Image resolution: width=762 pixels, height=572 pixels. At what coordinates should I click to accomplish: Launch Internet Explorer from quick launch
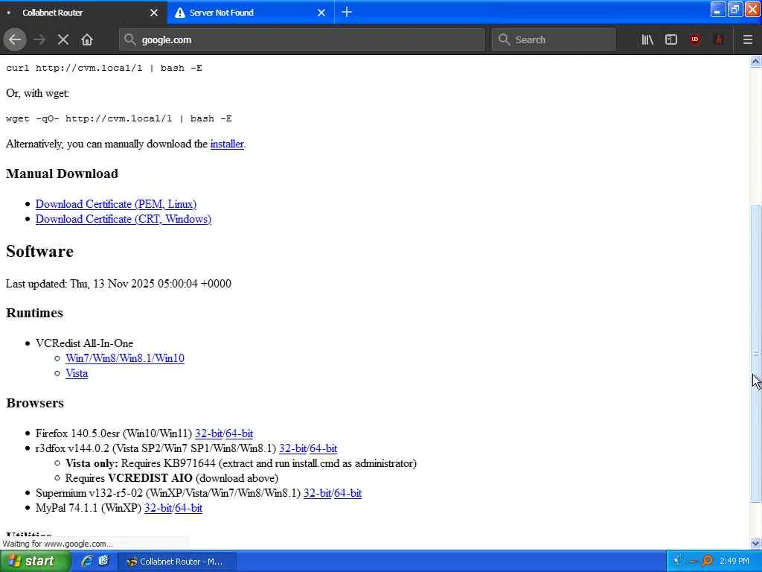(87, 562)
